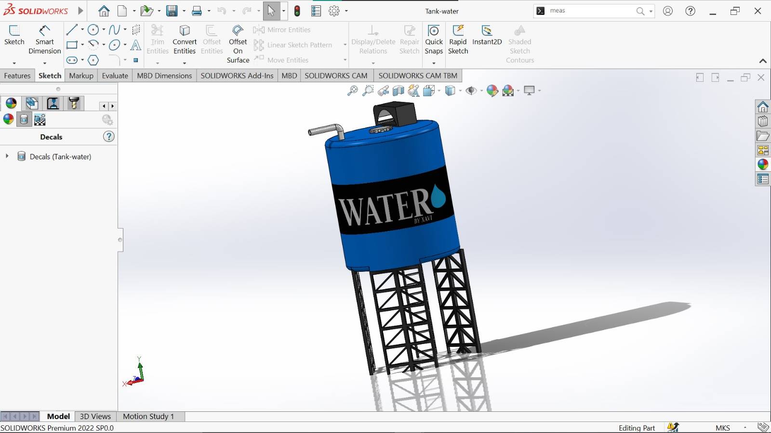Toggle Quick Snaps
Viewport: 771px width, 433px height.
434,39
